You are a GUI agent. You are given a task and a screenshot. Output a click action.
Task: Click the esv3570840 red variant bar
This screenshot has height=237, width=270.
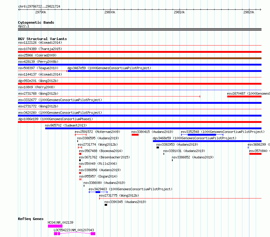click(x=255, y=154)
